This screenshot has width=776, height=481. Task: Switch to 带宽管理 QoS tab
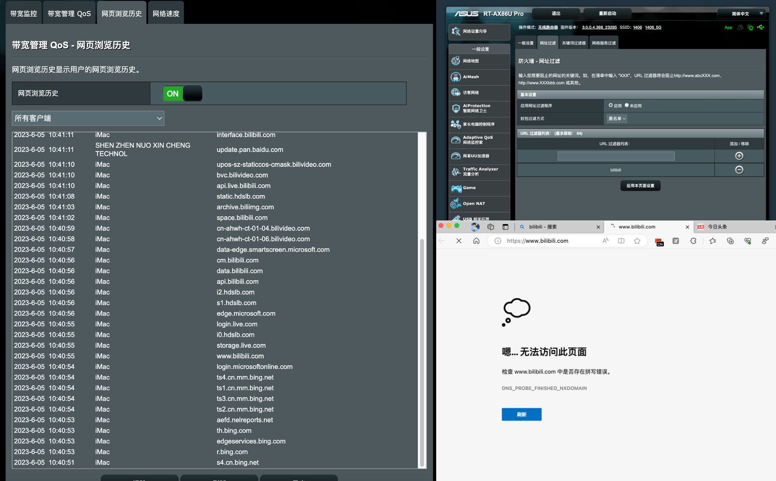(69, 14)
